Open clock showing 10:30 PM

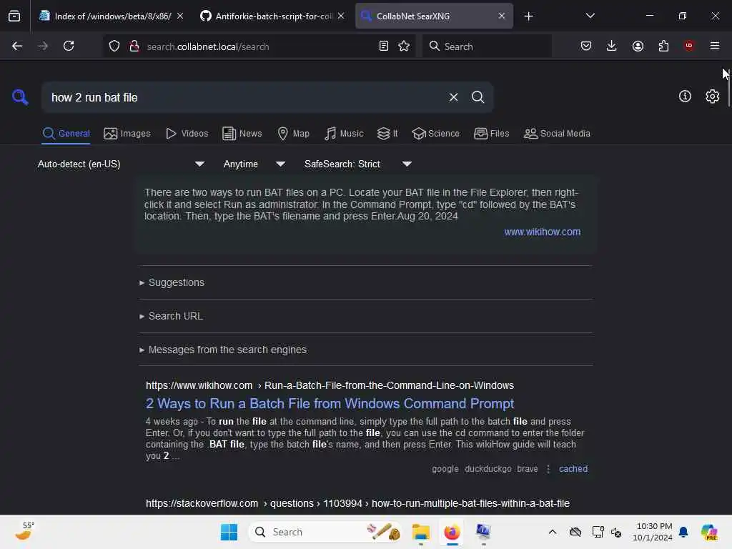pyautogui.click(x=653, y=532)
